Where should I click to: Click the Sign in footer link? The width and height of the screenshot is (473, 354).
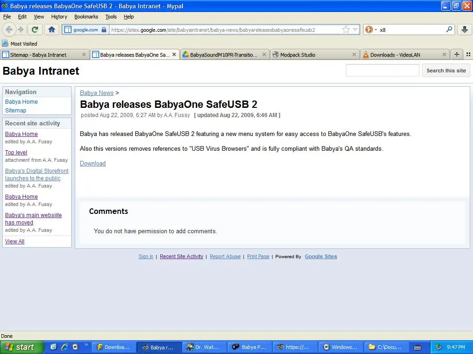point(146,256)
